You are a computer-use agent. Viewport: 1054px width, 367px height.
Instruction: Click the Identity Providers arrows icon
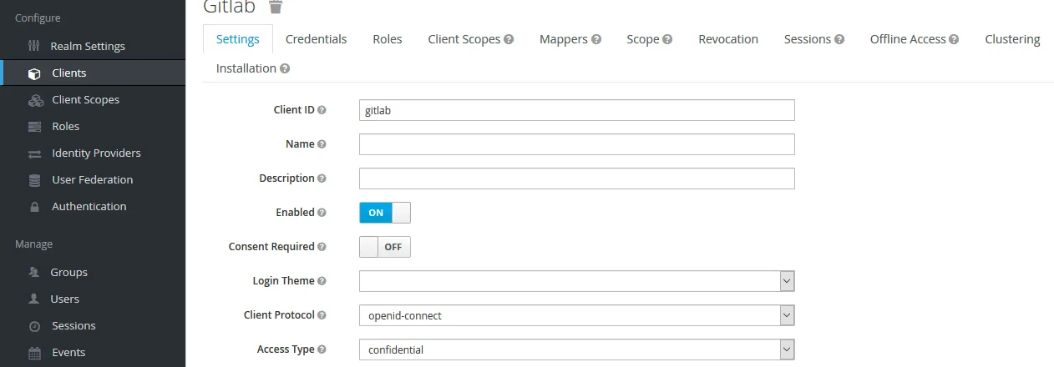pyautogui.click(x=34, y=153)
